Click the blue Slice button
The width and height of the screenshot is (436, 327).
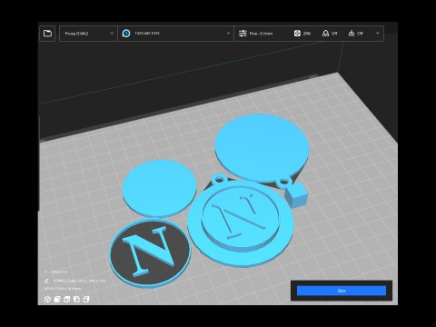pos(342,291)
